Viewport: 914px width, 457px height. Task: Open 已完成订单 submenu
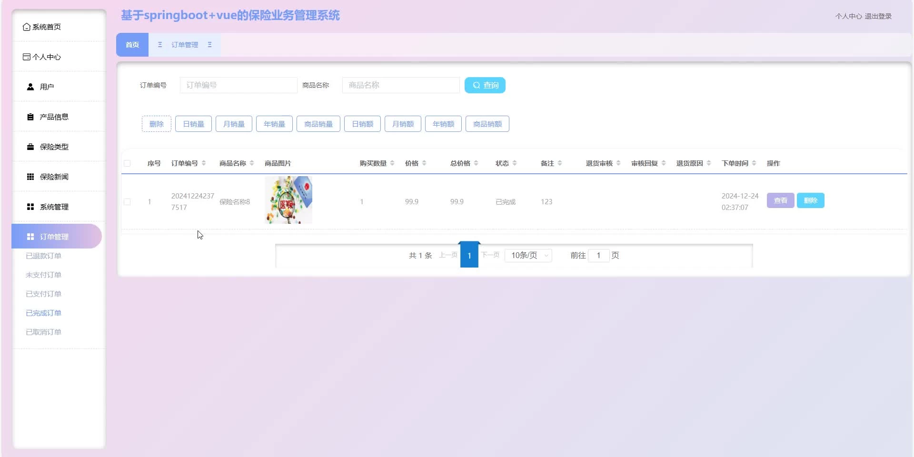click(x=43, y=313)
